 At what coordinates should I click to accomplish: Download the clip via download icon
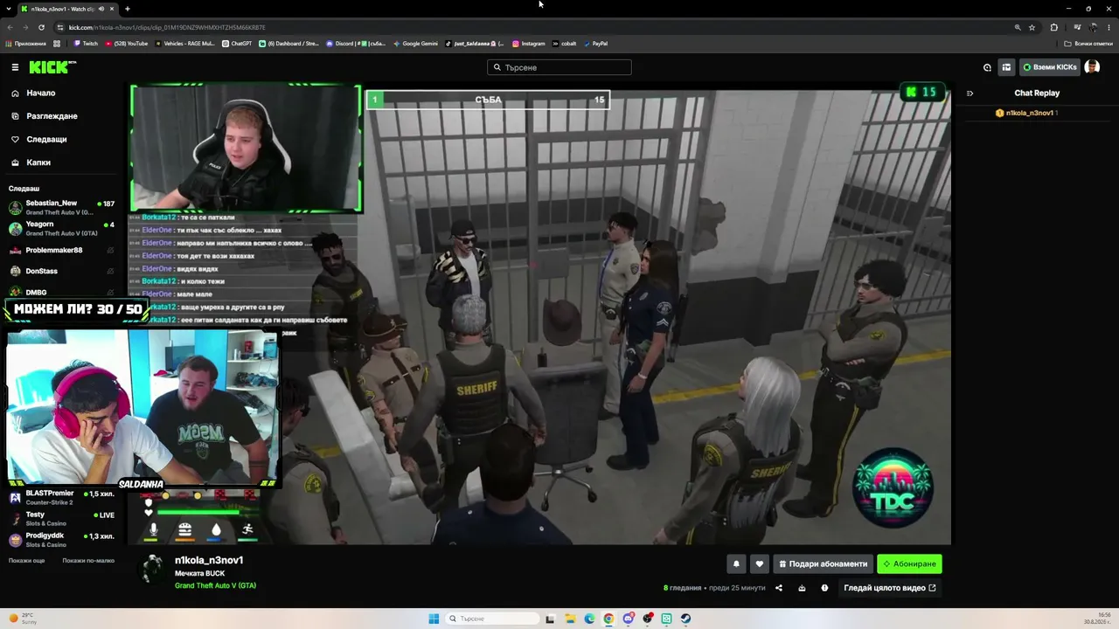pyautogui.click(x=802, y=588)
